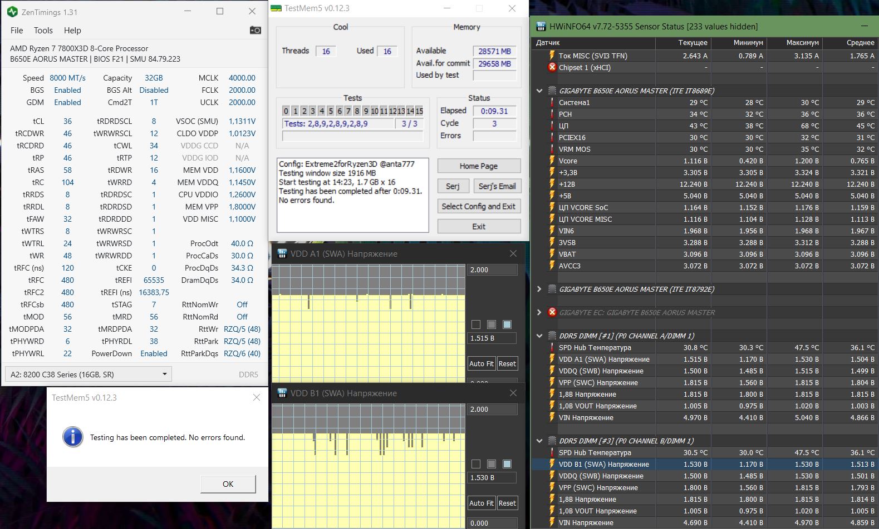Toggle the first empty checkbox in VDD A1 graph

click(475, 325)
